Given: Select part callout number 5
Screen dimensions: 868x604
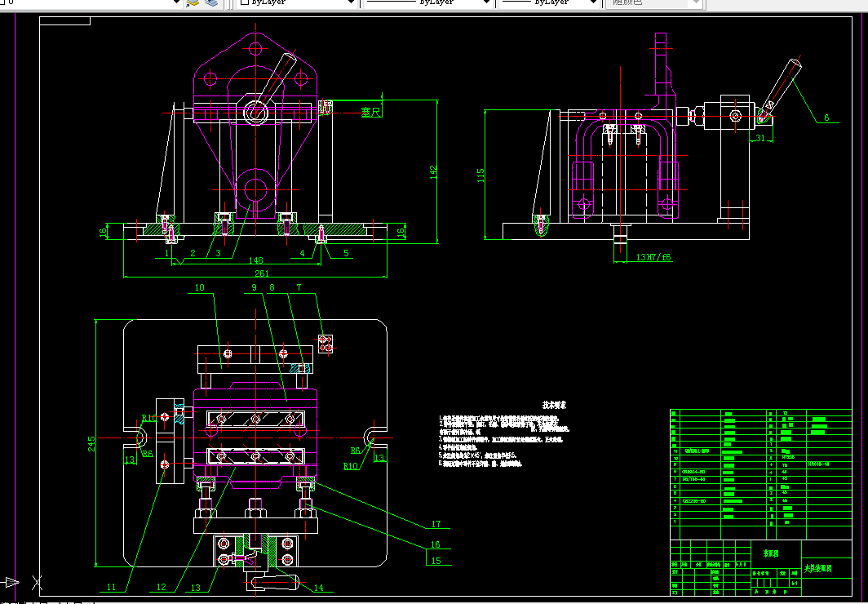Looking at the screenshot, I should coord(347,253).
